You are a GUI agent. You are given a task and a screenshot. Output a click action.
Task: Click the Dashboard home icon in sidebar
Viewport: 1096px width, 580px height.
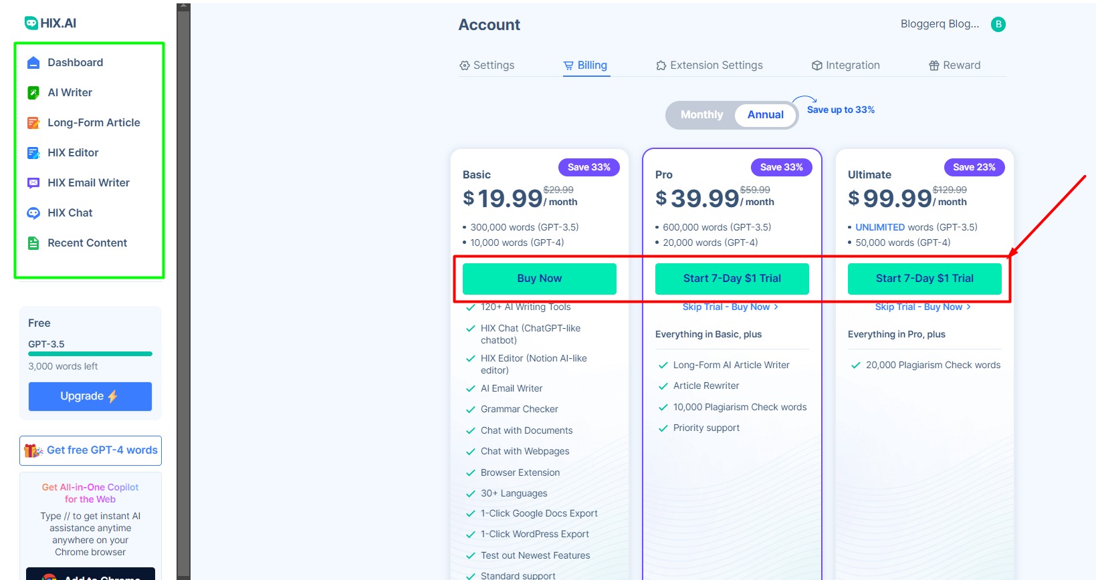(x=33, y=63)
